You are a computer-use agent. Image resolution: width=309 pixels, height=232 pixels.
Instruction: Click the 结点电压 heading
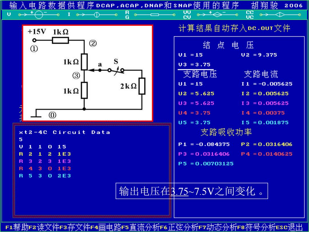coord(228,45)
